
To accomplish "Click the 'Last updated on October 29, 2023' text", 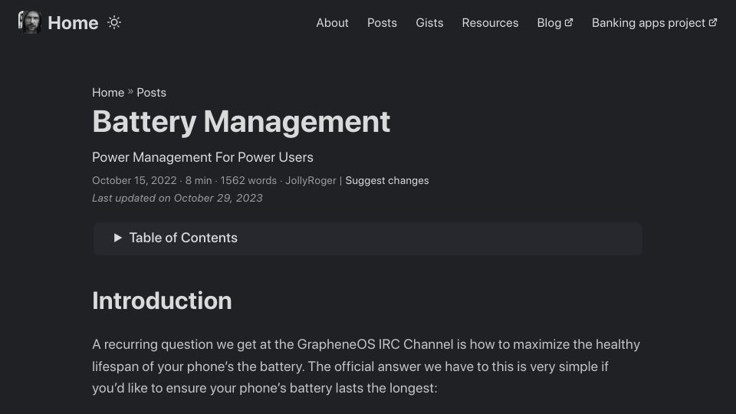I will coord(177,198).
